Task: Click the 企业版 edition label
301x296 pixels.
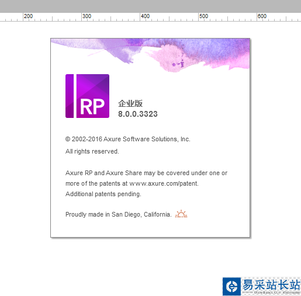Action: click(130, 103)
